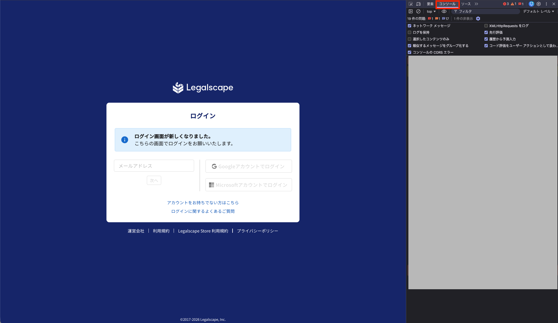
Task: Toggle コード評価をユーザー アクション checkbox
Action: point(486,46)
